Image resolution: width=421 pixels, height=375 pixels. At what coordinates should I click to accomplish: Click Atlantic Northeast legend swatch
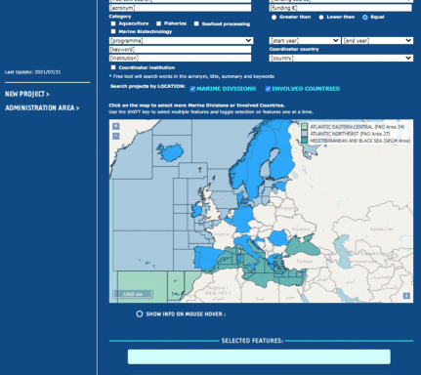pyautogui.click(x=304, y=134)
